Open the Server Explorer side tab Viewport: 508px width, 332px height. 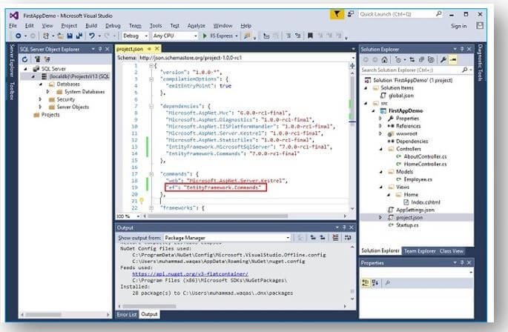pos(12,60)
